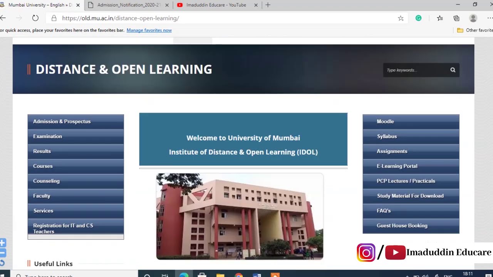
Task: Open the Assignments link
Action: coord(411,151)
